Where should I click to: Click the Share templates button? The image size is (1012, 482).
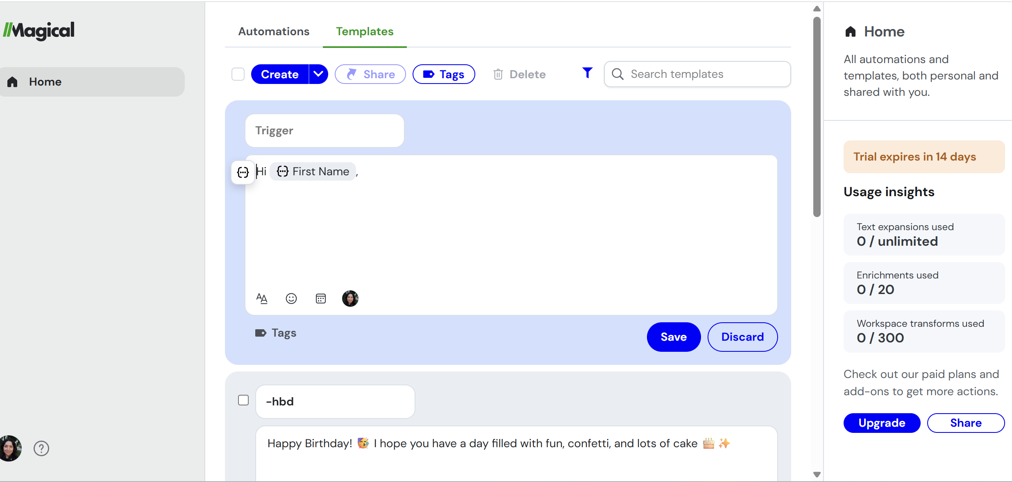click(370, 74)
